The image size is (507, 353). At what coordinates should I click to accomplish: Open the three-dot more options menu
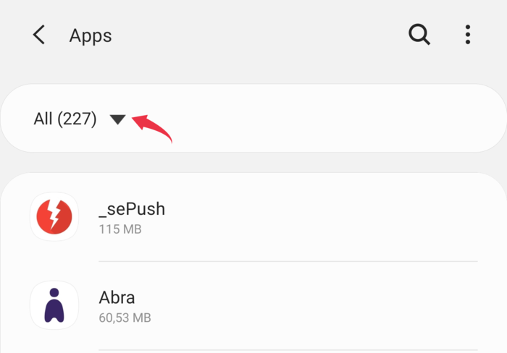click(468, 35)
